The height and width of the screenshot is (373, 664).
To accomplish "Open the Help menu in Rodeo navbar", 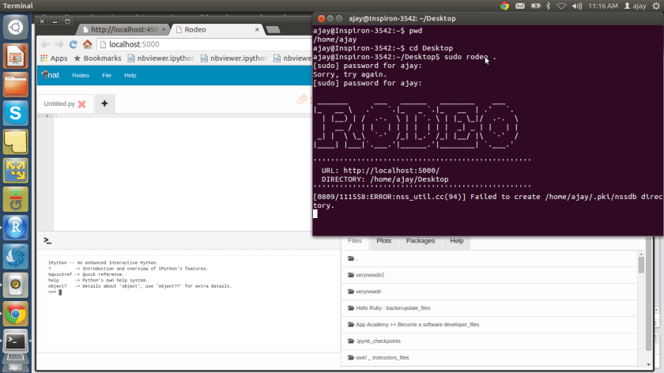I will (130, 75).
